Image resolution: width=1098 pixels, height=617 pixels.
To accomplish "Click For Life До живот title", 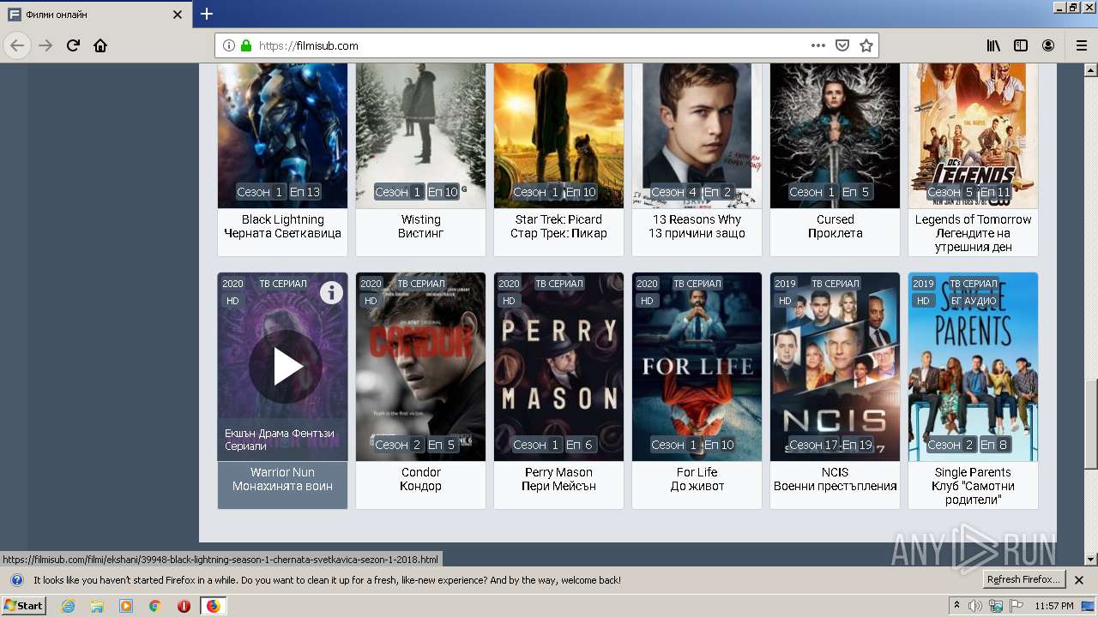I will click(697, 479).
